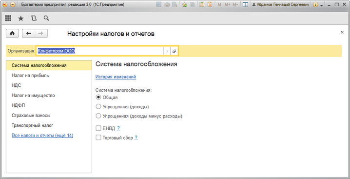Open the history icon
Image resolution: width=350 pixels, height=179 pixels.
pos(34,19)
